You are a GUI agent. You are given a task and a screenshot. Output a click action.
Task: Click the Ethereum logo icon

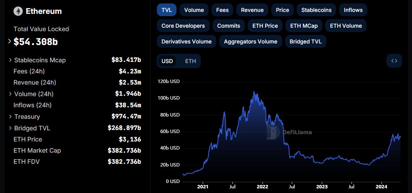pyautogui.click(x=18, y=11)
